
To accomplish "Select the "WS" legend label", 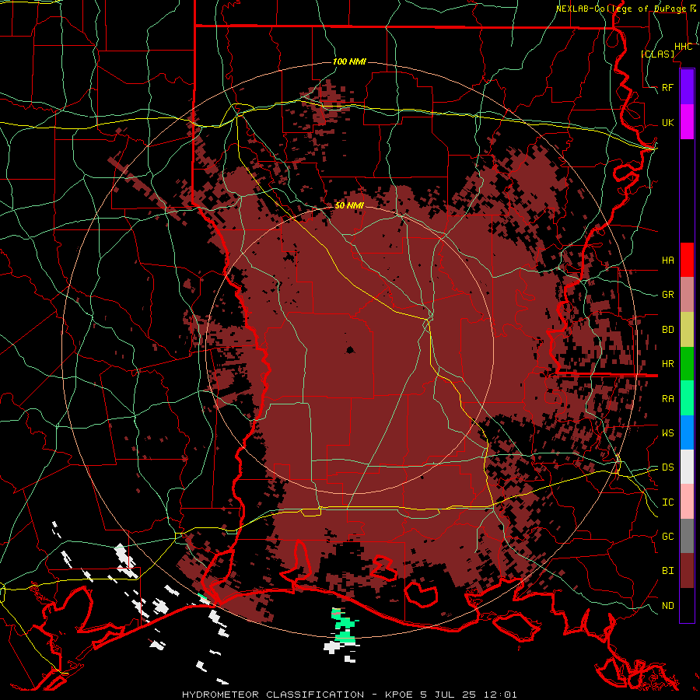I will coord(668,433).
